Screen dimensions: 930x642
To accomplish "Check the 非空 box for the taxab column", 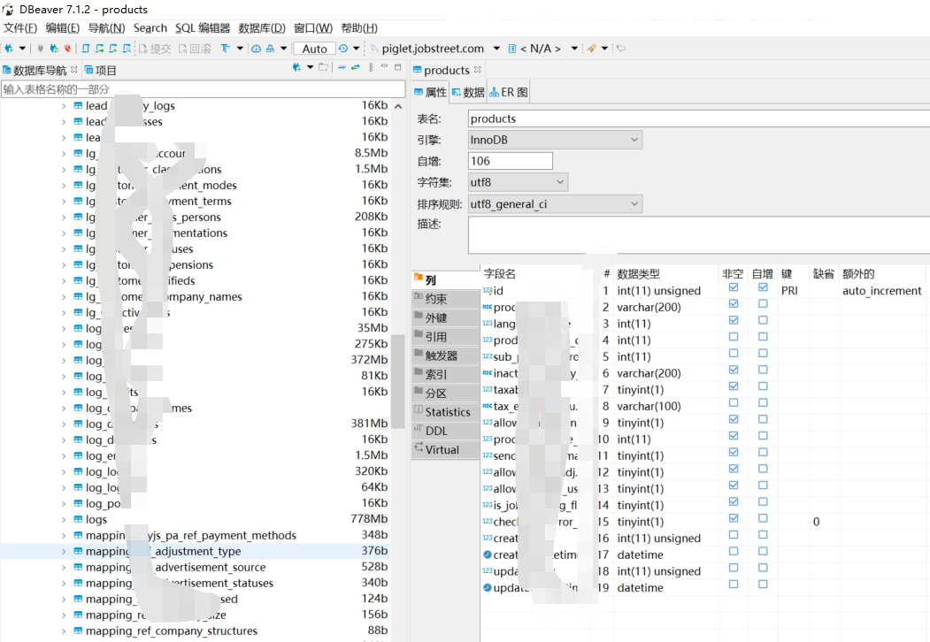I will click(734, 386).
